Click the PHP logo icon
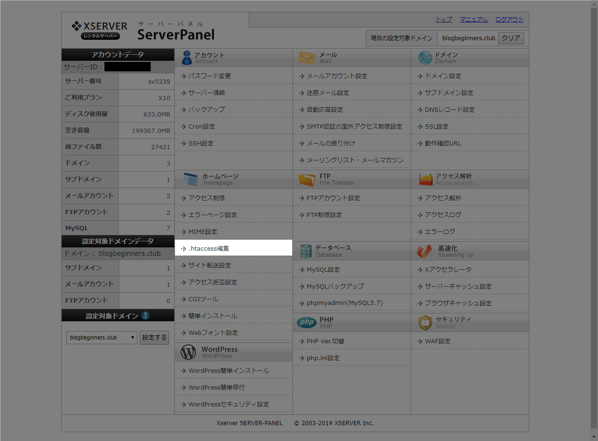This screenshot has height=441, width=598. pos(307,323)
